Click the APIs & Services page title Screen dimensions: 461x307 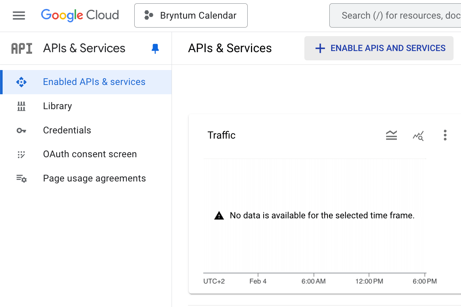[230, 48]
